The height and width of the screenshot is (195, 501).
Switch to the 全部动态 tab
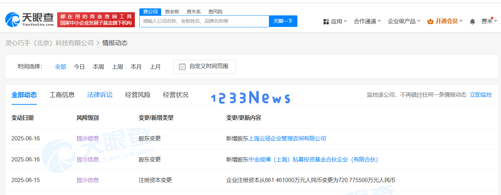coord(24,95)
